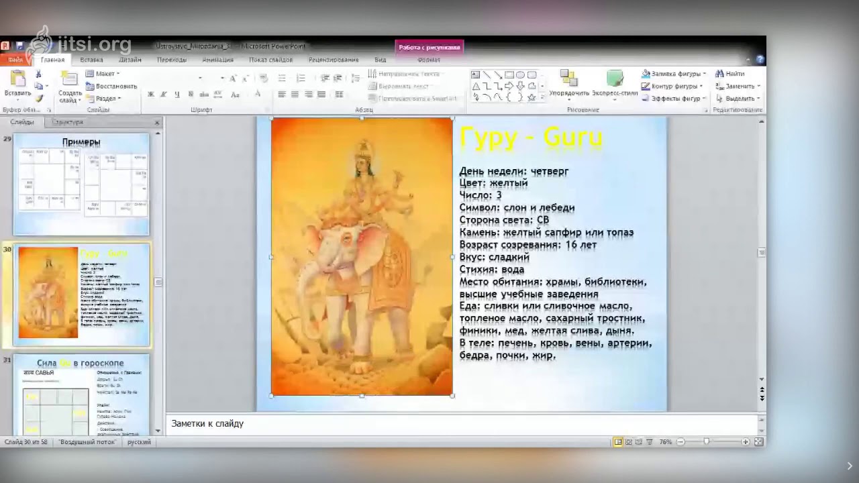Toggle text shadow formatting
The height and width of the screenshot is (483, 859).
[191, 95]
